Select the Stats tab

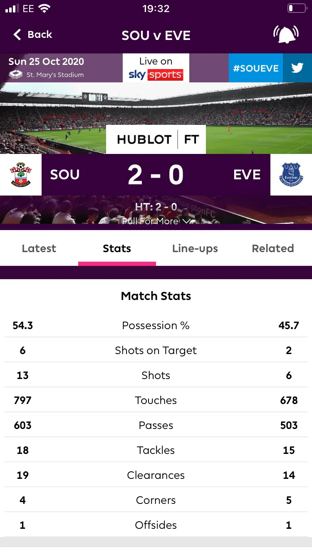click(x=117, y=248)
